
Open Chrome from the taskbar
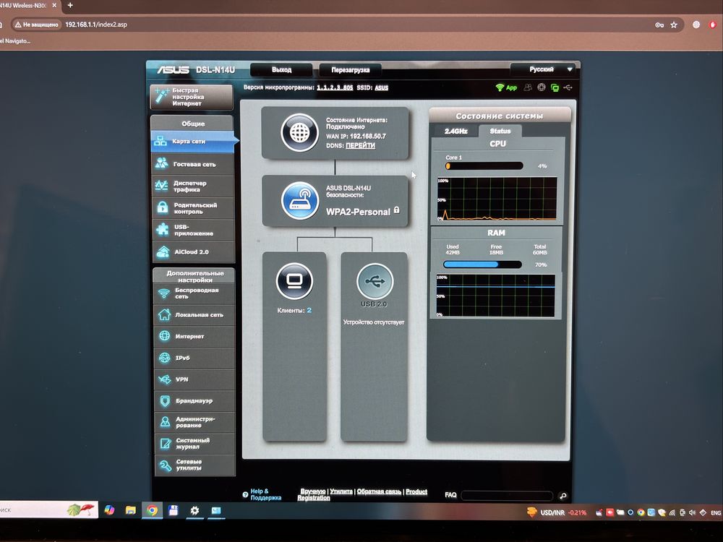(152, 510)
